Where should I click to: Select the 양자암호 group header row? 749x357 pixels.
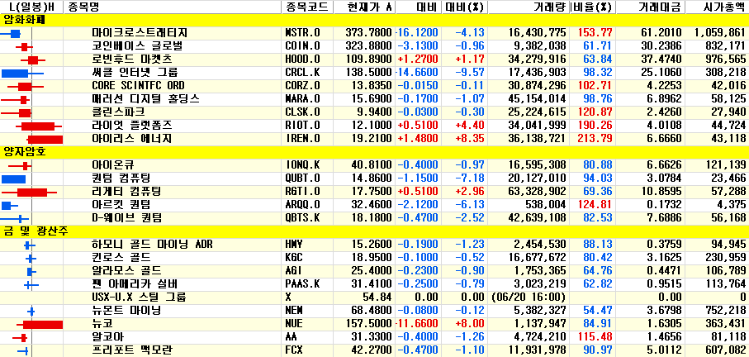pos(375,152)
